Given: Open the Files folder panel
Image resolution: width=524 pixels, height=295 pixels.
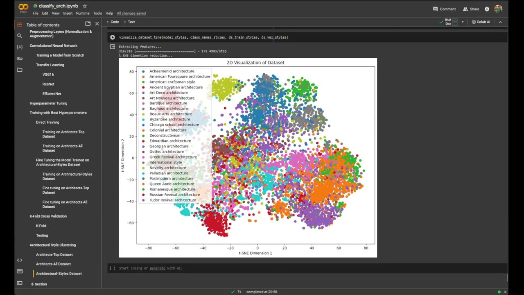Looking at the screenshot, I should [20, 70].
